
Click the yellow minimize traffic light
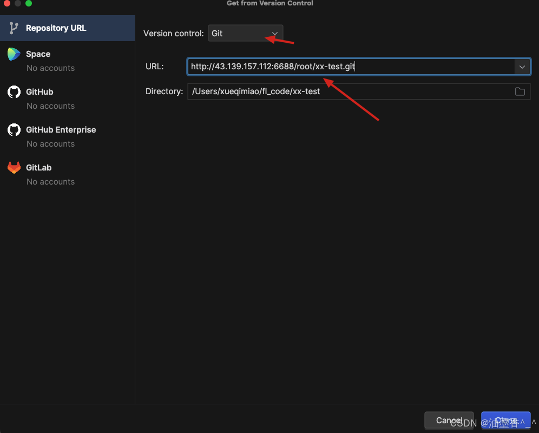coord(17,3)
